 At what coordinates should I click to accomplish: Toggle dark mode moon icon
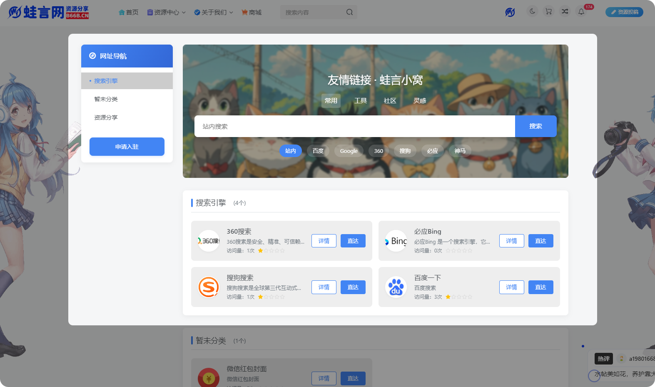(x=533, y=12)
